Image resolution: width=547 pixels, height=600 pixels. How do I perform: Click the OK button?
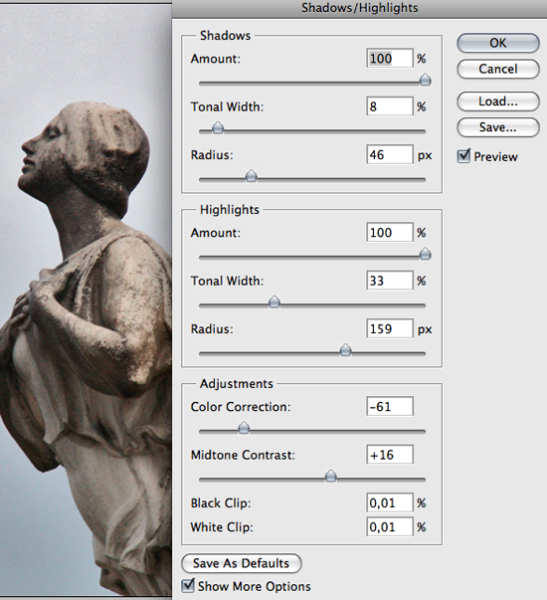(x=498, y=43)
